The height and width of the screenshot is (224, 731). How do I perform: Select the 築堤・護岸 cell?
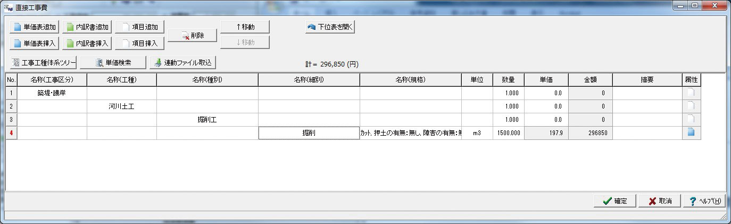[x=52, y=93]
